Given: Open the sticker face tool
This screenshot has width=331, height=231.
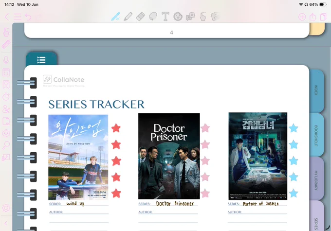Looking at the screenshot, I should 178,17.
